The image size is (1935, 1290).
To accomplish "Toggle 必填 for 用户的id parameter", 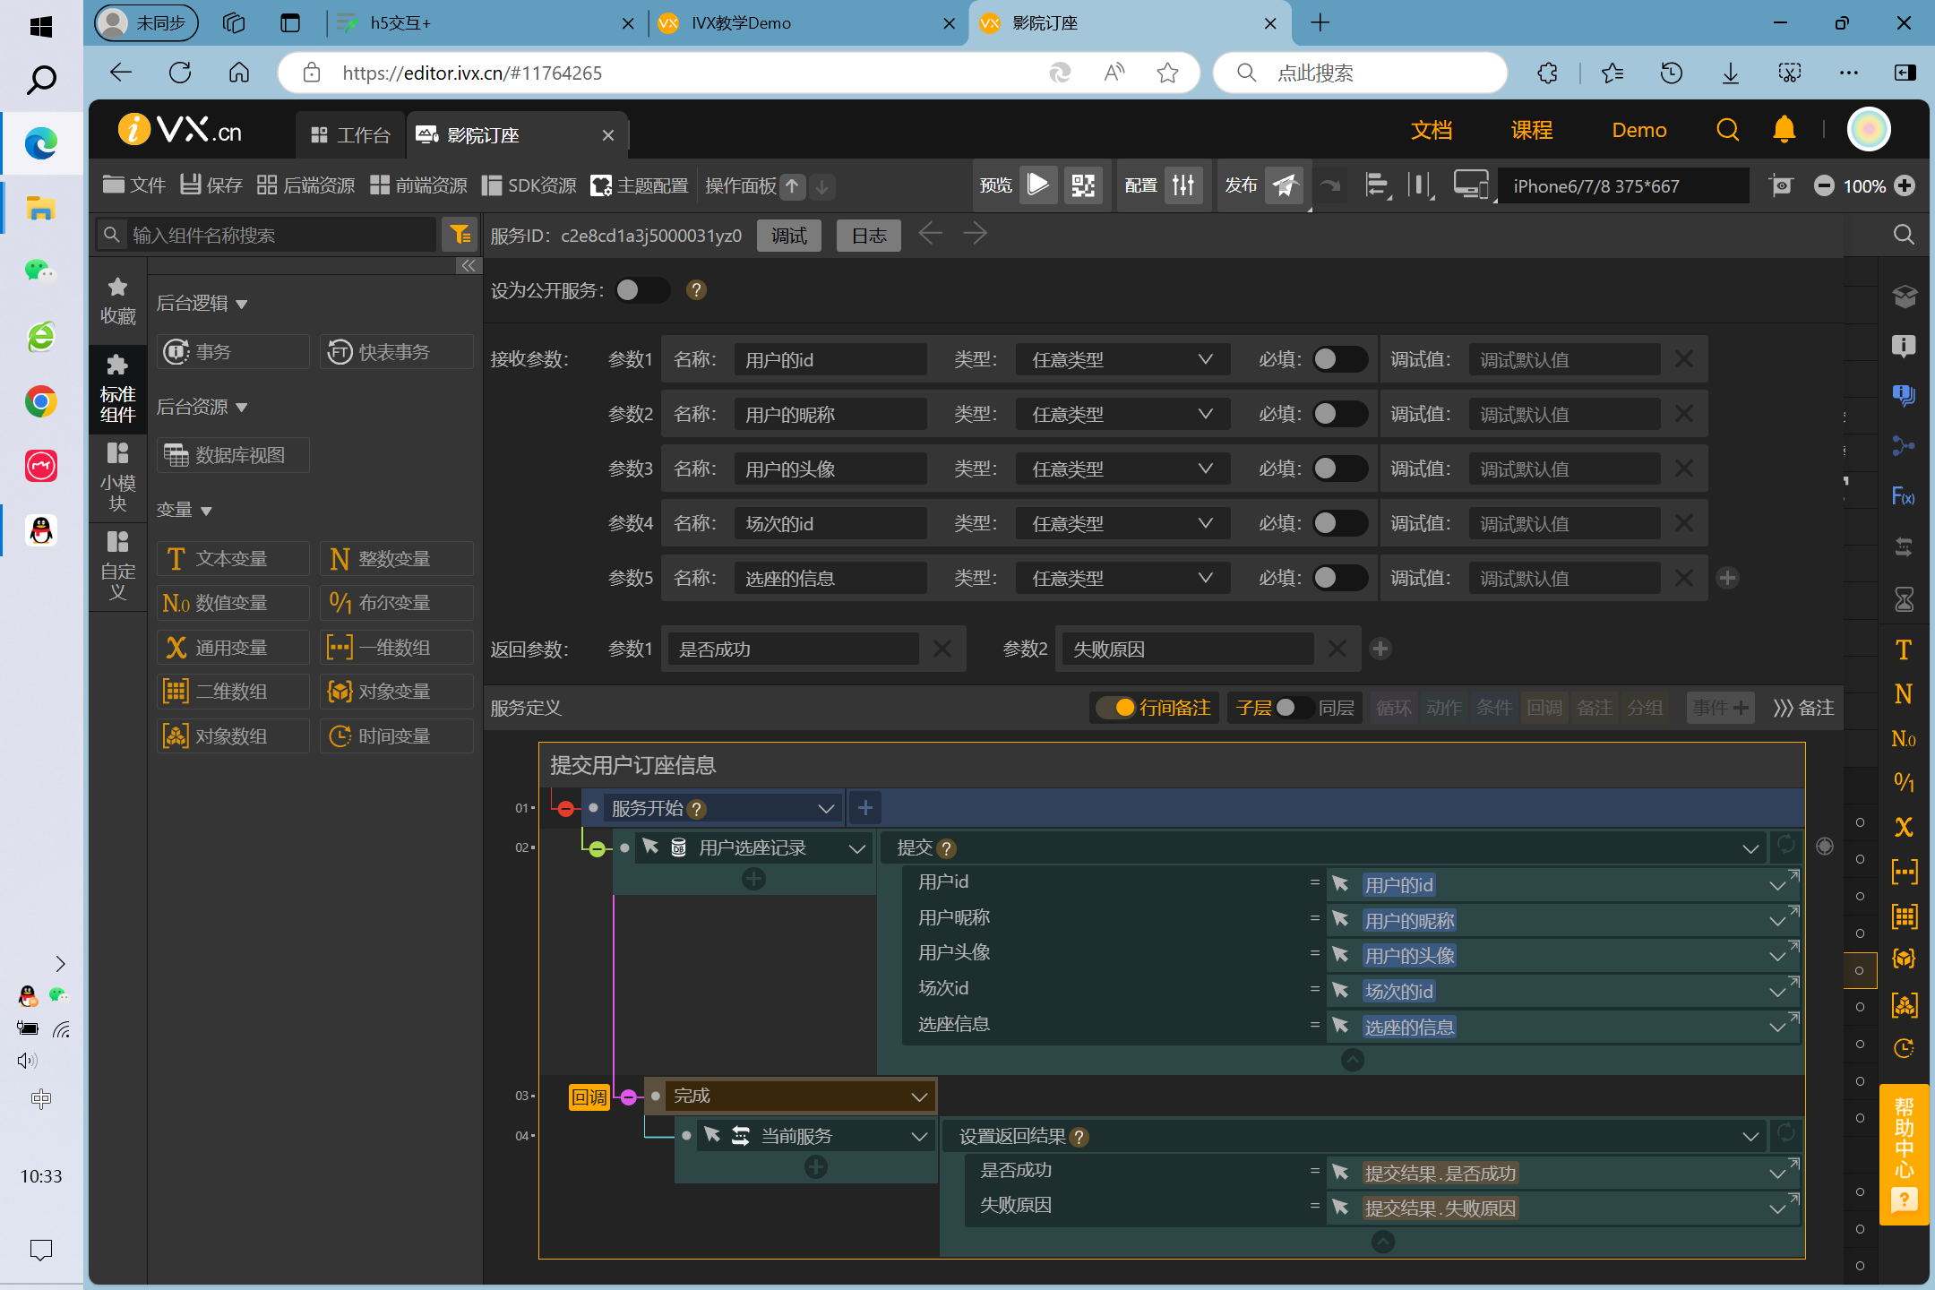I will pyautogui.click(x=1339, y=359).
